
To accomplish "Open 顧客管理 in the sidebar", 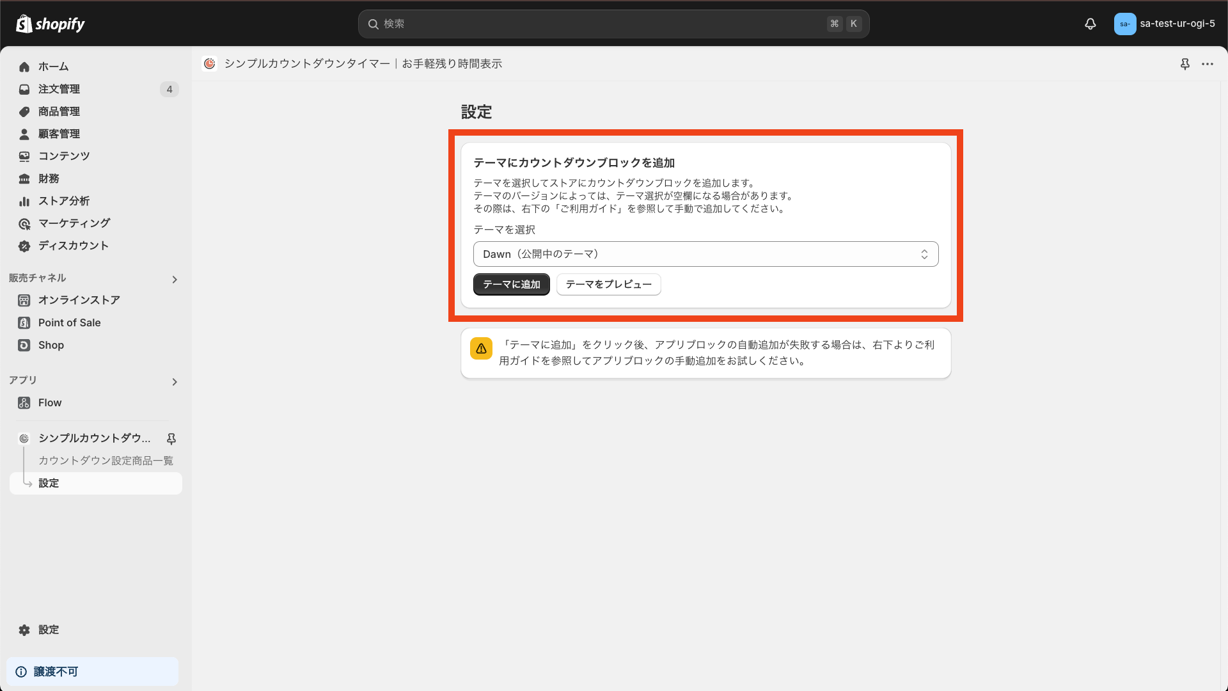I will click(x=58, y=134).
